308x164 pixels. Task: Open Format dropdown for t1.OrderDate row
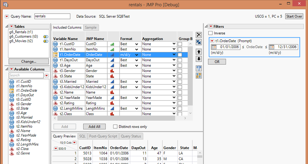[137, 55]
